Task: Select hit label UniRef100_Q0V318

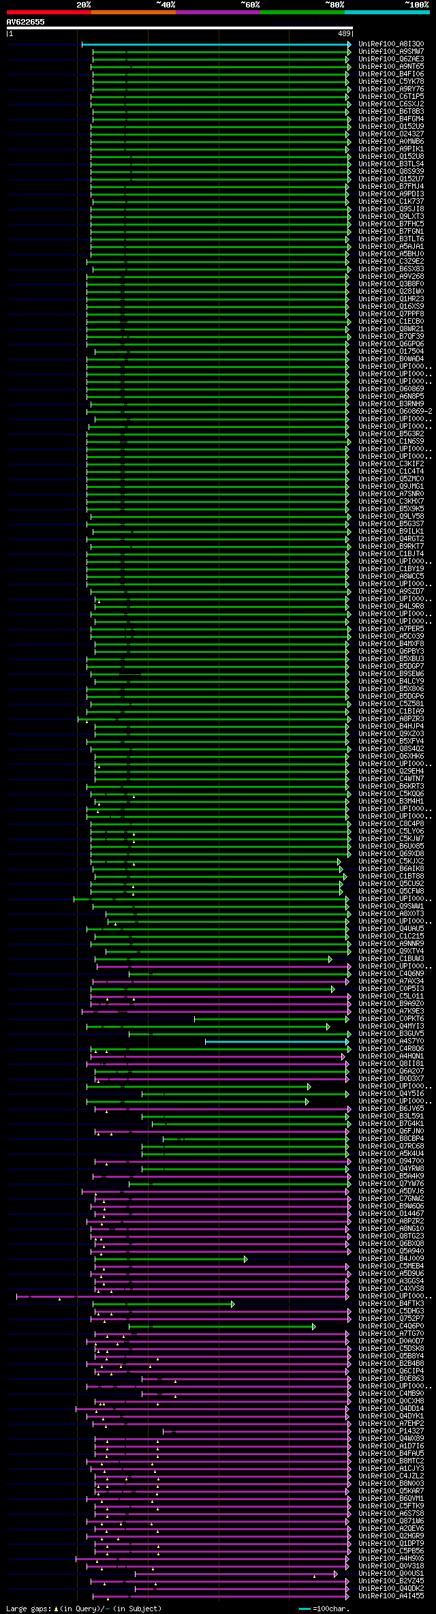Action: [x=391, y=1566]
